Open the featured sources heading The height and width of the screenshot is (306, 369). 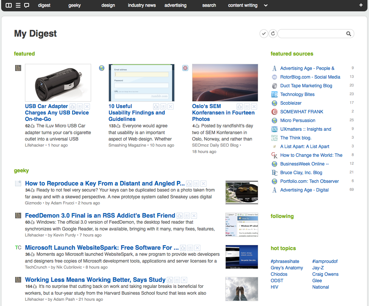click(292, 54)
